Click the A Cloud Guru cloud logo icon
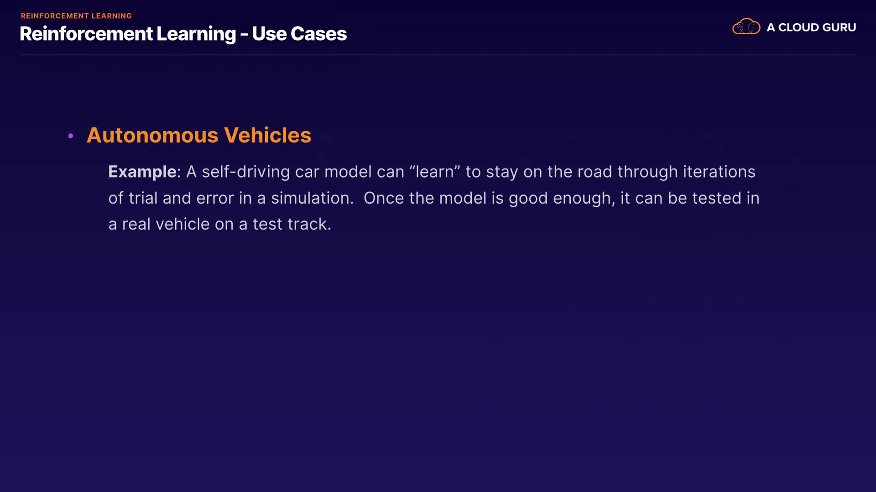Image resolution: width=876 pixels, height=492 pixels. tap(746, 27)
